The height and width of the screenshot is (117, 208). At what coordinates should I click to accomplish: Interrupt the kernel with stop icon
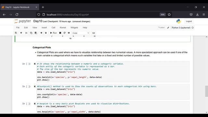pyautogui.click(x=60, y=33)
